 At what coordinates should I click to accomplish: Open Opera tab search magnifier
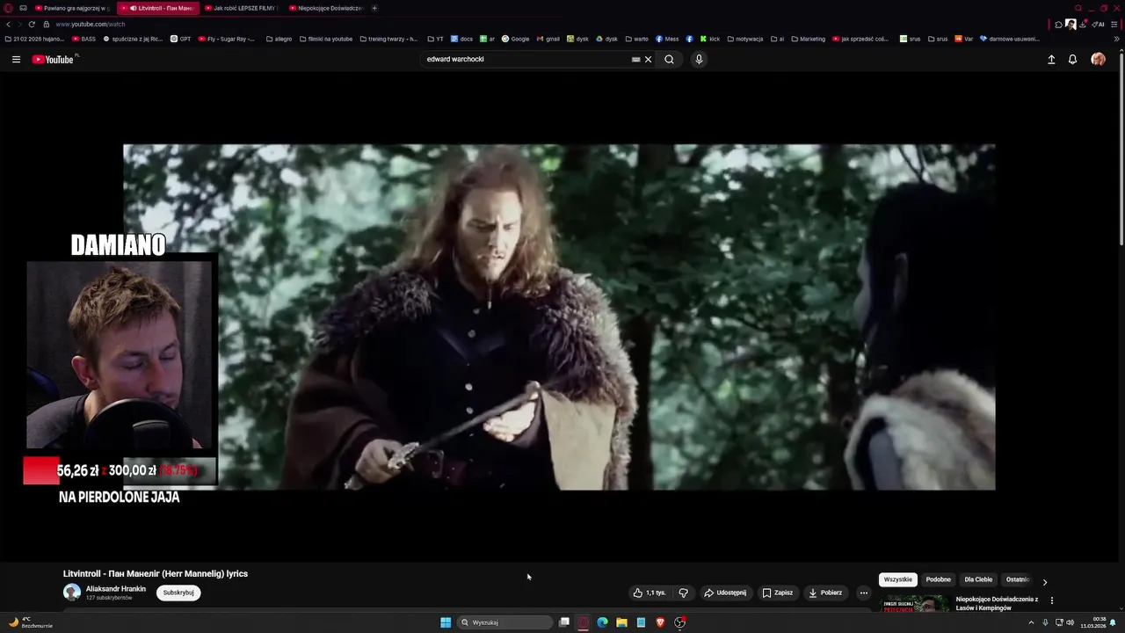pyautogui.click(x=1078, y=8)
